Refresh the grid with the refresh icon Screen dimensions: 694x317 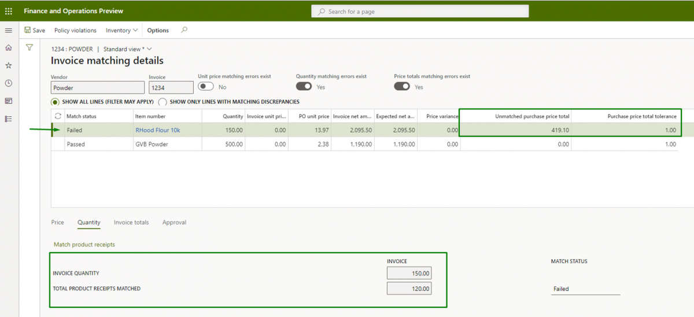pyautogui.click(x=57, y=116)
